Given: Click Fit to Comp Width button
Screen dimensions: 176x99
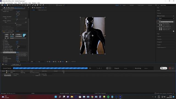Looking at the screenshot, I should pyautogui.click(x=22, y=54).
